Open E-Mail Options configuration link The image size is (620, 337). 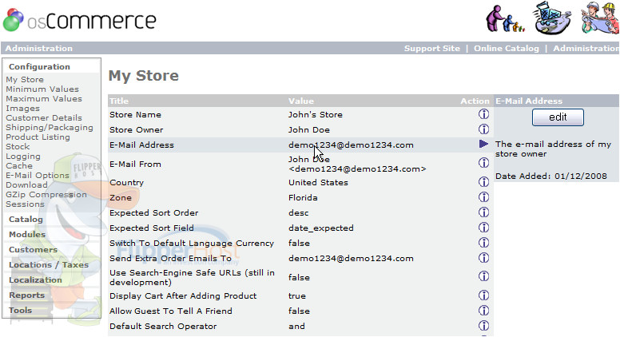pyautogui.click(x=38, y=176)
